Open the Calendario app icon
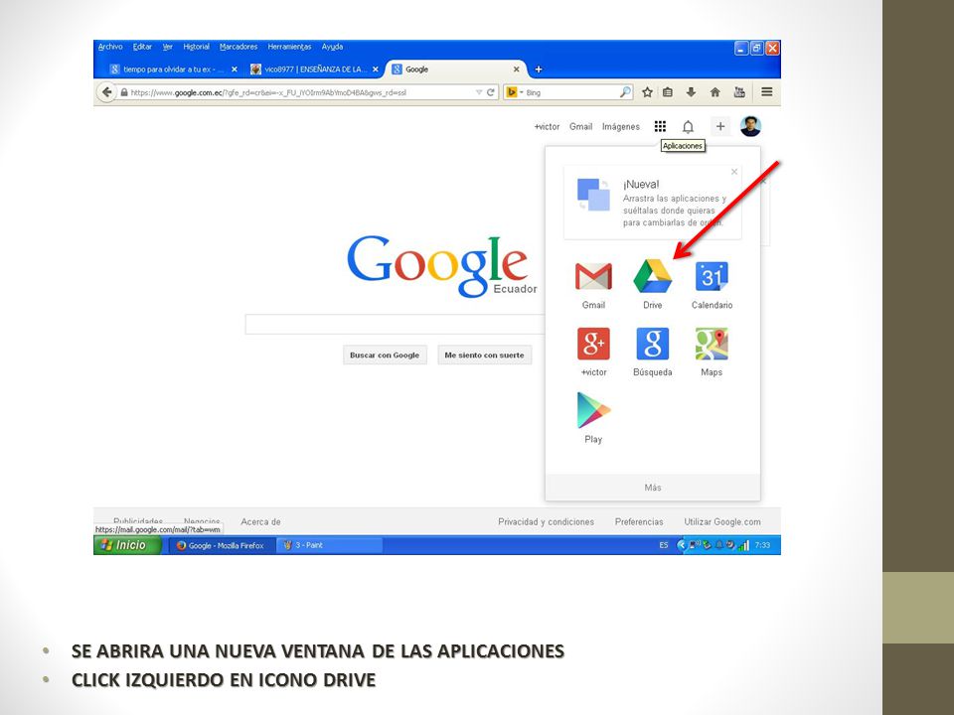This screenshot has height=715, width=954. click(x=712, y=277)
